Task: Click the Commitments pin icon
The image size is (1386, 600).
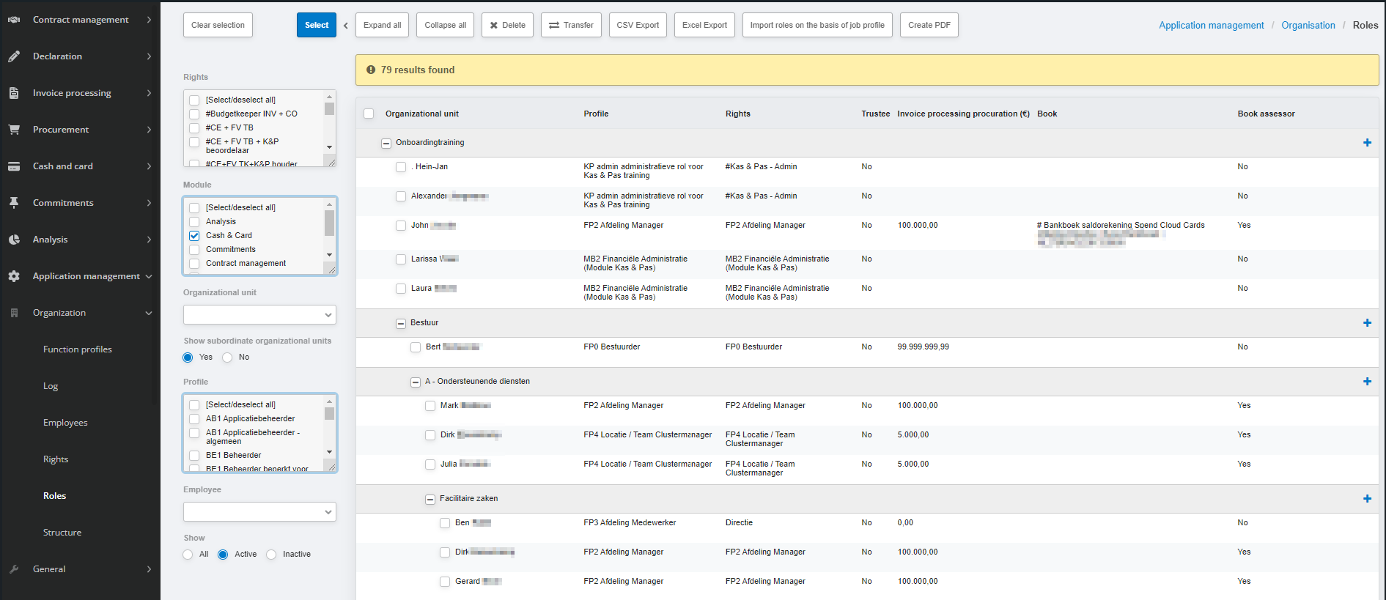Action: pos(14,203)
